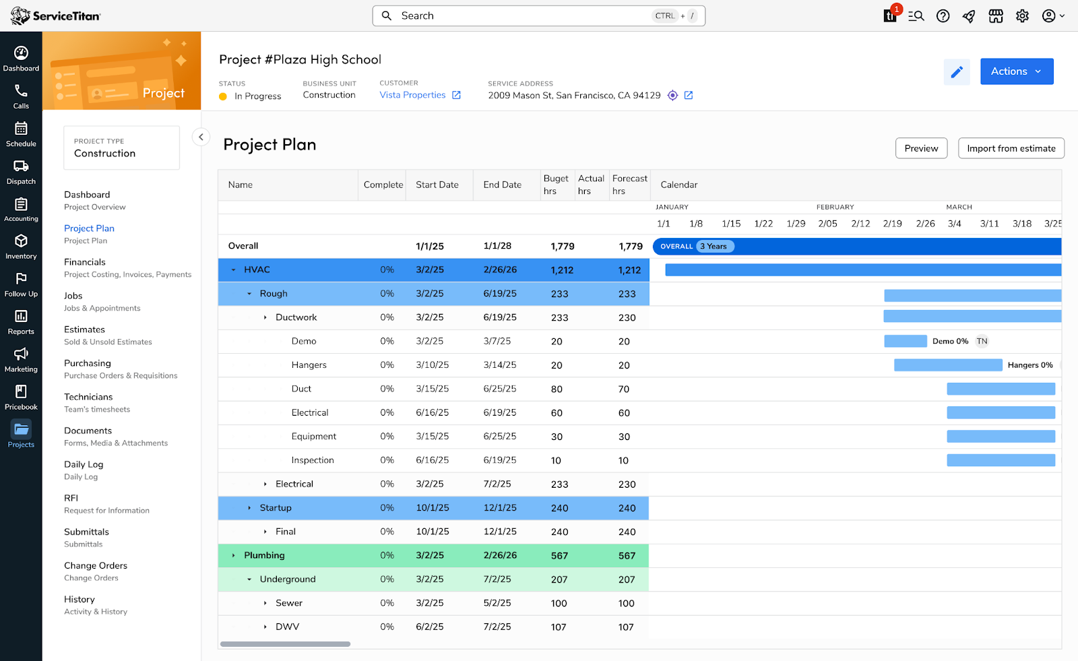Screen dimensions: 1078x661
Task: Open the Change Orders menu item
Action: tap(96, 571)
